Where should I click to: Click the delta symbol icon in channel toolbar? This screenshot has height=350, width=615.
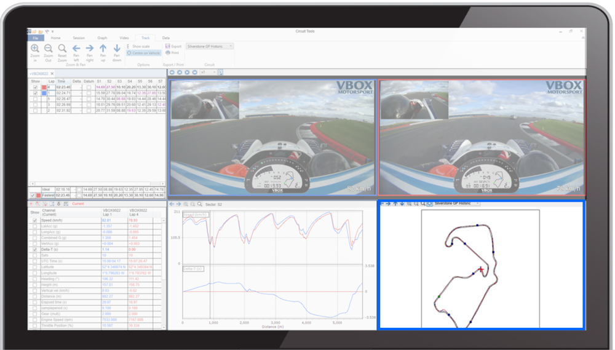[x=59, y=204]
